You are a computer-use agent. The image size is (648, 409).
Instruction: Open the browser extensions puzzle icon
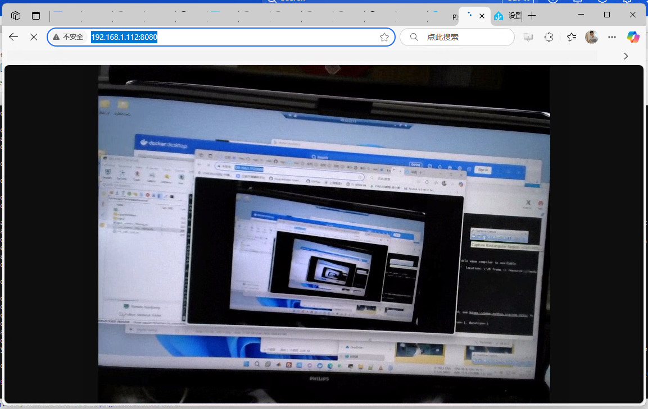pyautogui.click(x=549, y=37)
